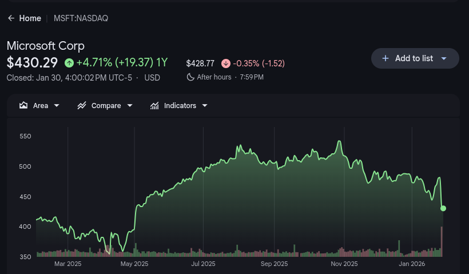Click the 400 price axis label
This screenshot has height=274, width=469.
pos(25,227)
